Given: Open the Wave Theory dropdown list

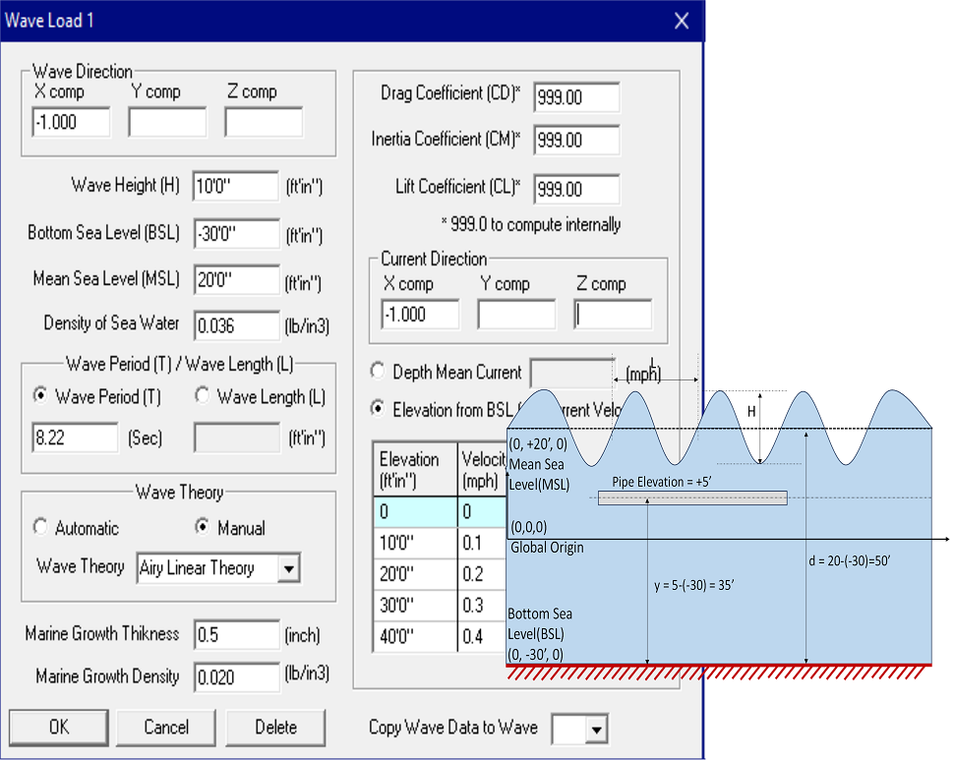Looking at the screenshot, I should click(x=288, y=568).
